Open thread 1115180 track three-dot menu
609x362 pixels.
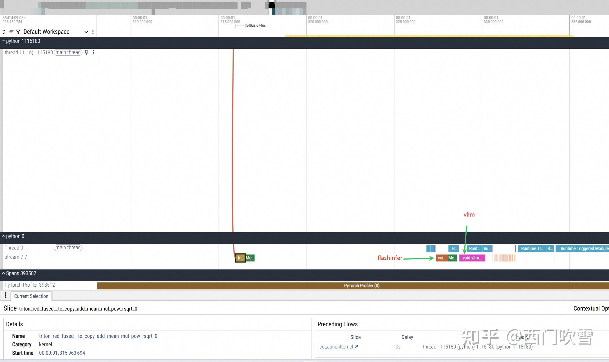93,52
